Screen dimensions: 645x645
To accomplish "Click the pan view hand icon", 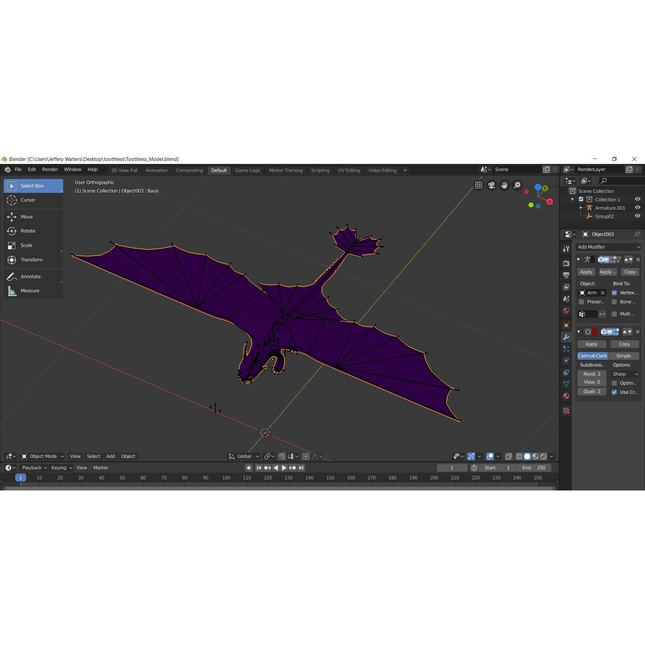I will point(504,185).
